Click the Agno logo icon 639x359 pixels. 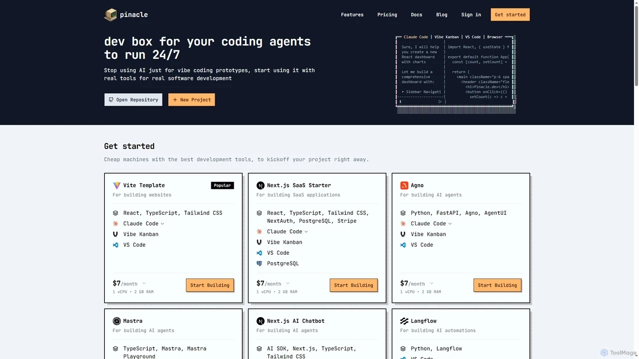point(404,185)
